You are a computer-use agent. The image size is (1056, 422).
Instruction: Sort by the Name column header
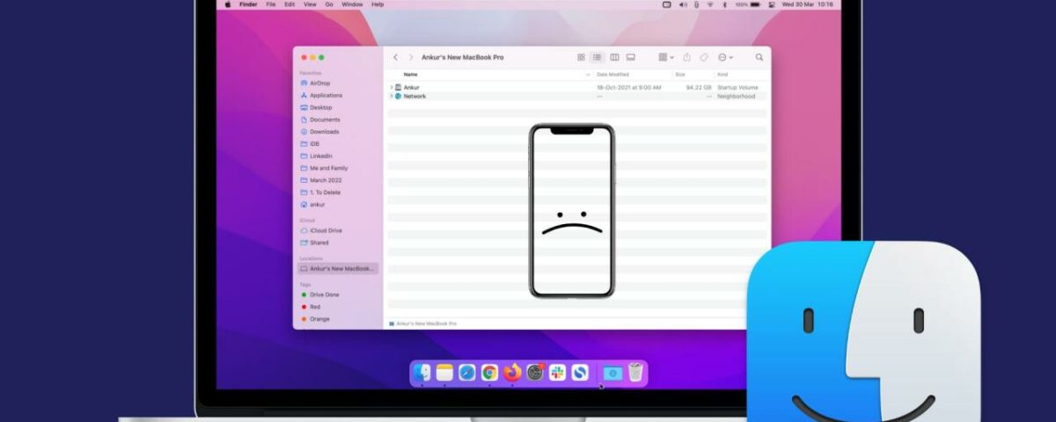411,75
